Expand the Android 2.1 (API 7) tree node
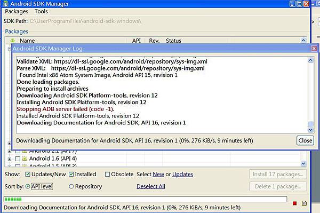The image size is (320, 213). (x=10, y=151)
